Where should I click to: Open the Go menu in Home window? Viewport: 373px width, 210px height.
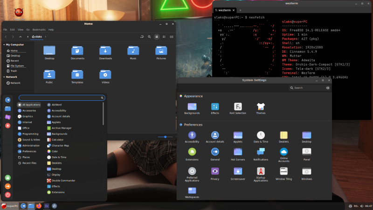click(28, 30)
